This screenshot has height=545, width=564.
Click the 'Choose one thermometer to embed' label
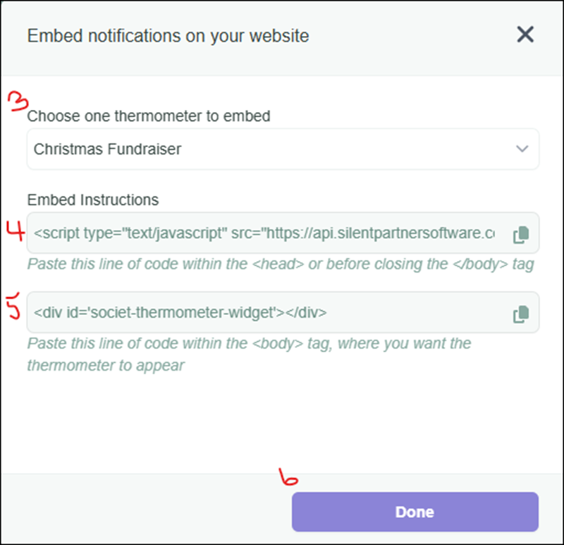pyautogui.click(x=149, y=116)
